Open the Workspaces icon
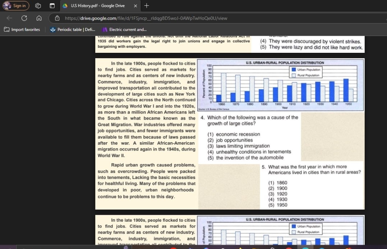Screen dimensions: 387x249 (38, 6)
